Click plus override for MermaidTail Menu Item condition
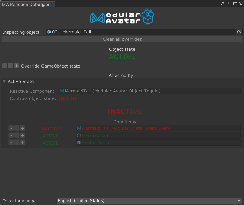Screen dimensions: 244x205 point(23,128)
